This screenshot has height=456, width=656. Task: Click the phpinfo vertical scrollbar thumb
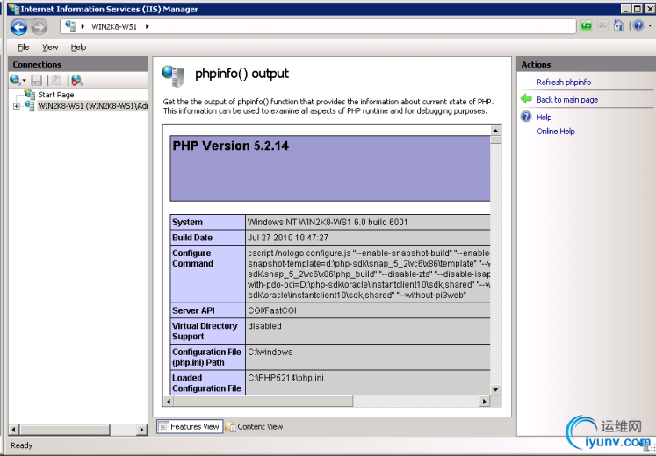click(x=496, y=139)
